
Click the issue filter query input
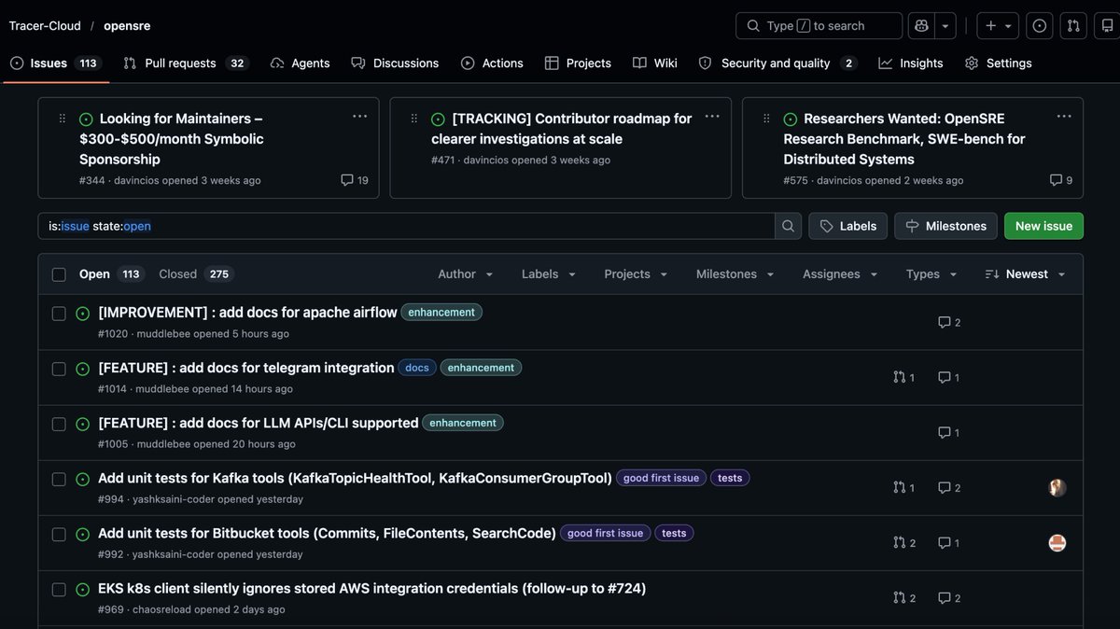pos(406,226)
